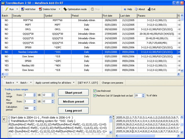Click the 7-25;7-25;600;MIX; params cell
185x139 pixels.
[x=157, y=43]
